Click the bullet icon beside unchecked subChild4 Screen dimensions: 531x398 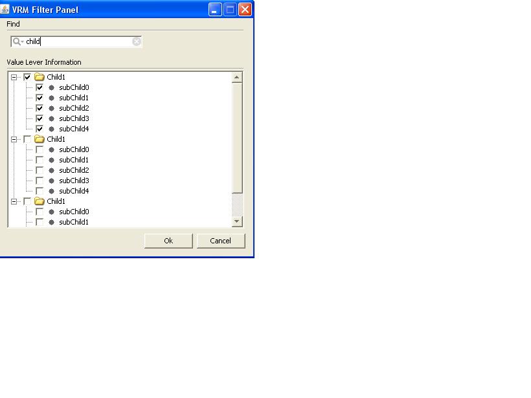[x=51, y=191]
